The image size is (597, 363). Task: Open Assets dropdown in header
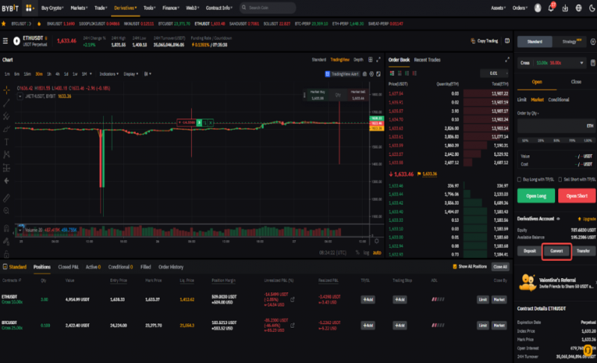pos(498,7)
